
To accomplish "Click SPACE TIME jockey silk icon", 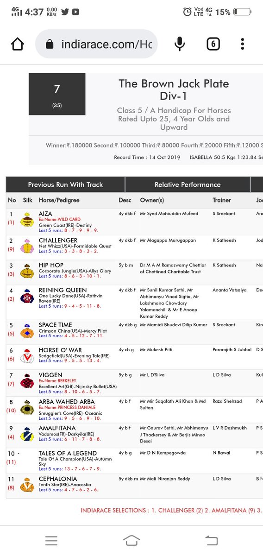I will [x=27, y=331].
